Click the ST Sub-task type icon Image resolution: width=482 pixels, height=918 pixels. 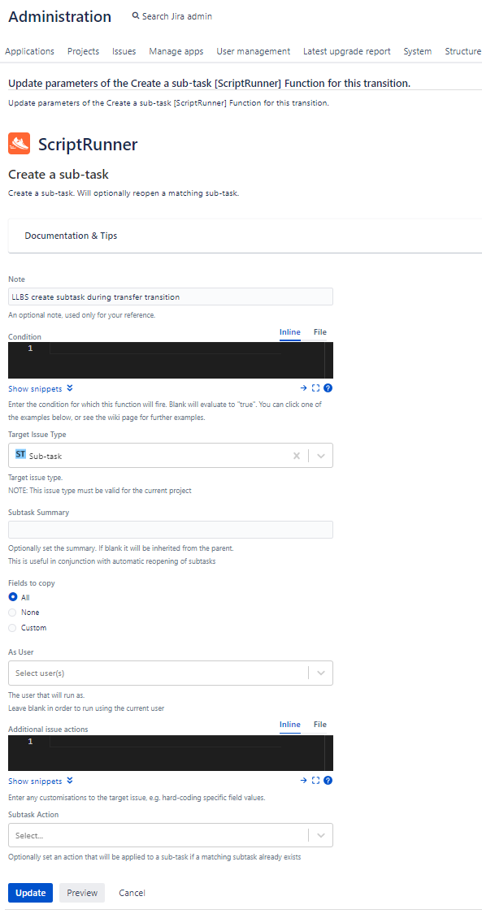(x=20, y=454)
